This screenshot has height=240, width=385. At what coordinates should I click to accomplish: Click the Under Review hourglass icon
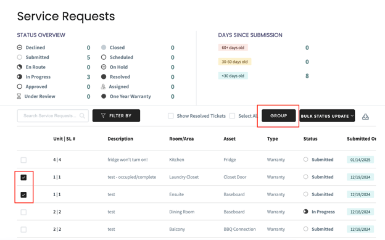pos(19,96)
